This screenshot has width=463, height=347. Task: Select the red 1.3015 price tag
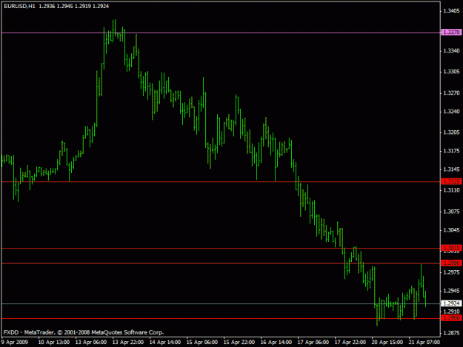[x=451, y=248]
